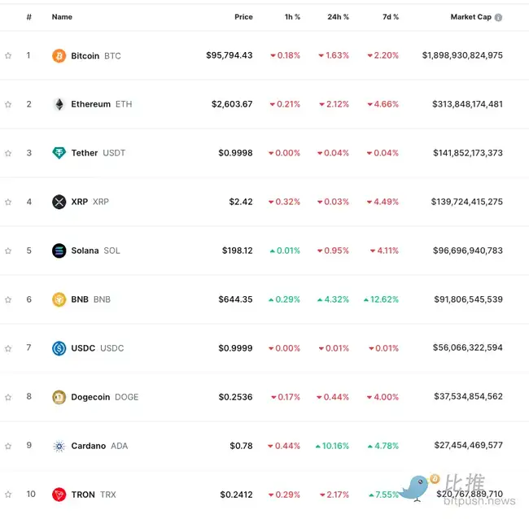The width and height of the screenshot is (529, 519).
Task: Sort by the 1h % column header
Action: 291,17
